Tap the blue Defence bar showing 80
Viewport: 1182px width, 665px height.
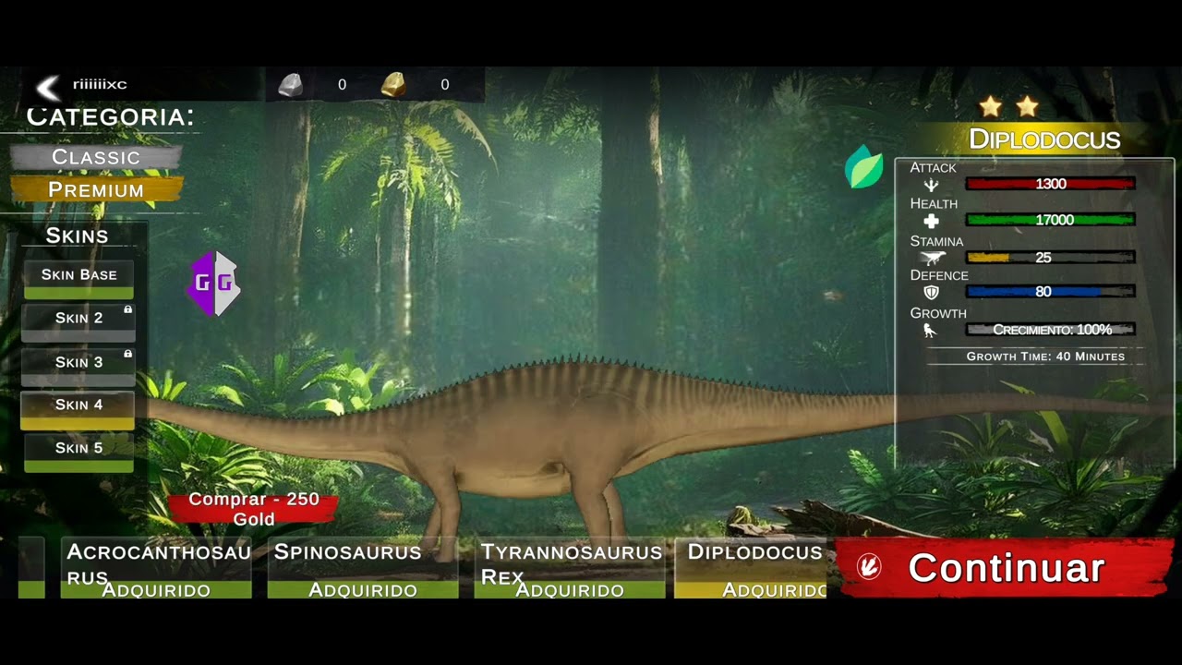click(x=1051, y=292)
